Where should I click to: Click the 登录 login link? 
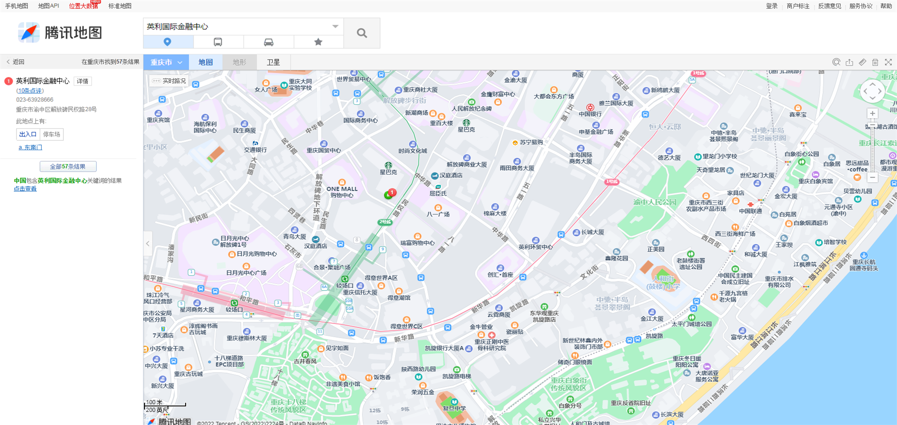[772, 6]
